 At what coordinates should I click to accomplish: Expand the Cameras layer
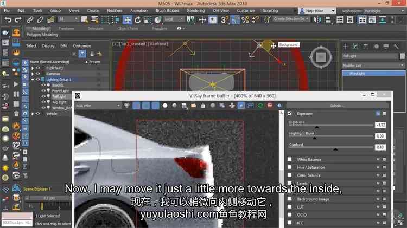pyautogui.click(x=33, y=74)
